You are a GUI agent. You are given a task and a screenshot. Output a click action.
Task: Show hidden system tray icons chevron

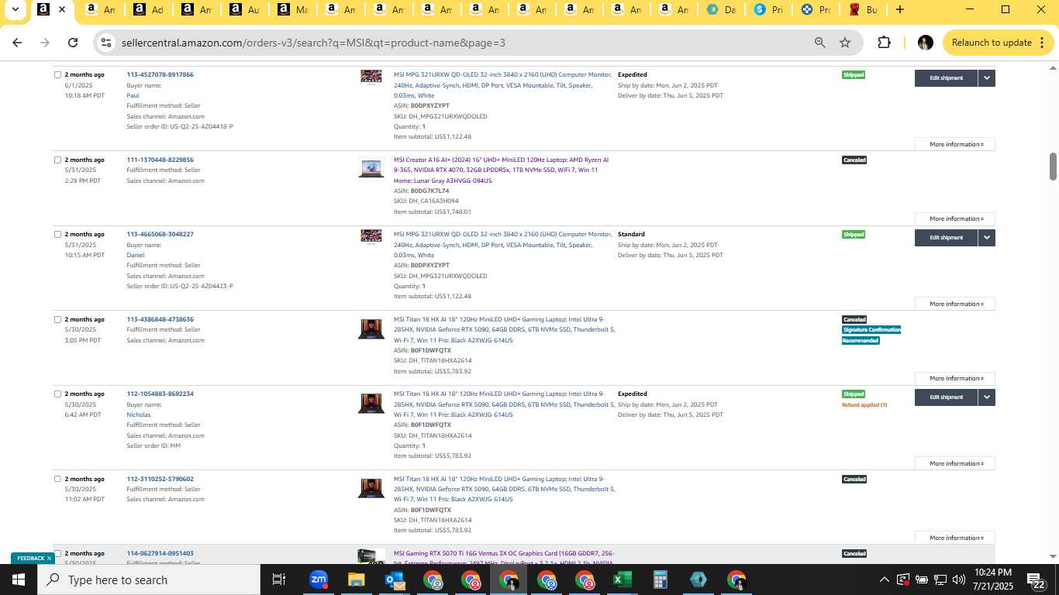[884, 580]
